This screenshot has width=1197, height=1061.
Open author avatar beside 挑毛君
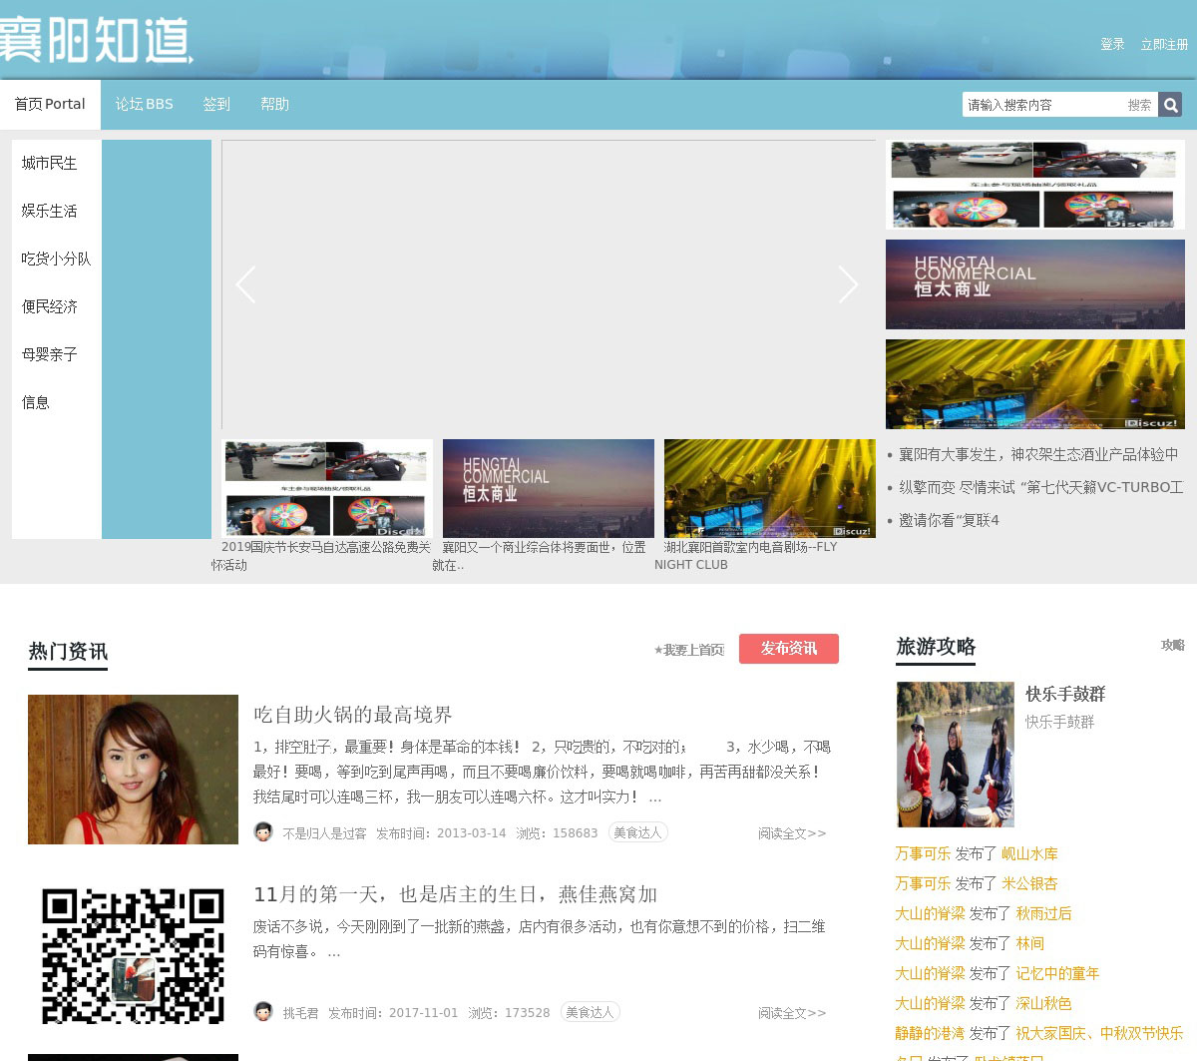263,1012
